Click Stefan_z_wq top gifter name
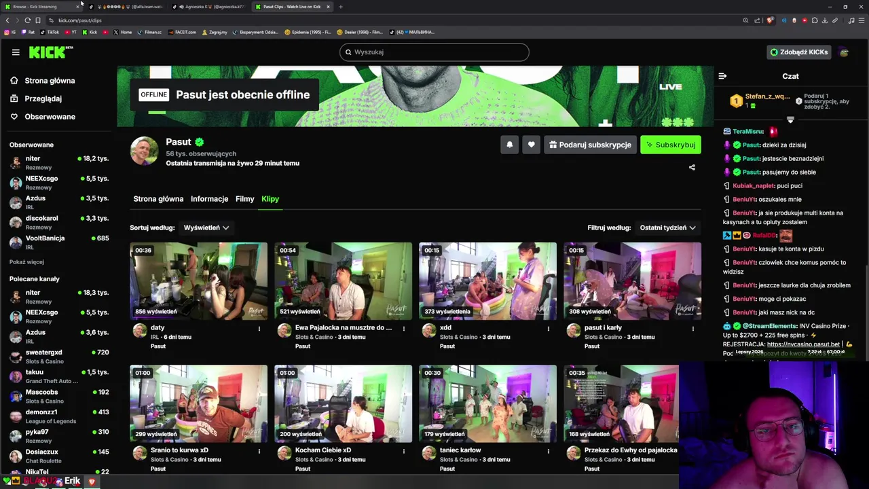The width and height of the screenshot is (869, 489). tap(767, 96)
